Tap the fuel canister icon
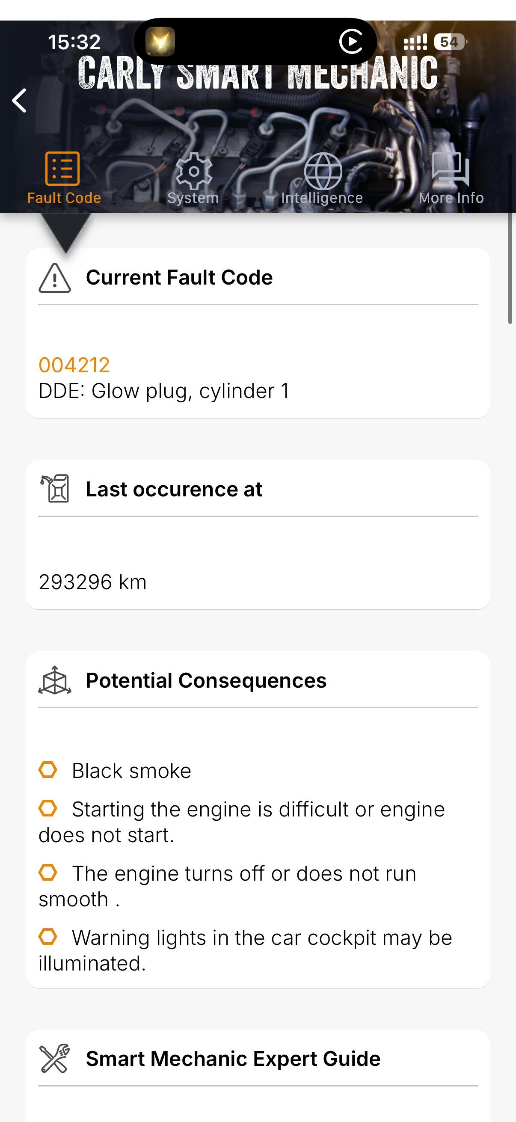The height and width of the screenshot is (1122, 516). (55, 489)
